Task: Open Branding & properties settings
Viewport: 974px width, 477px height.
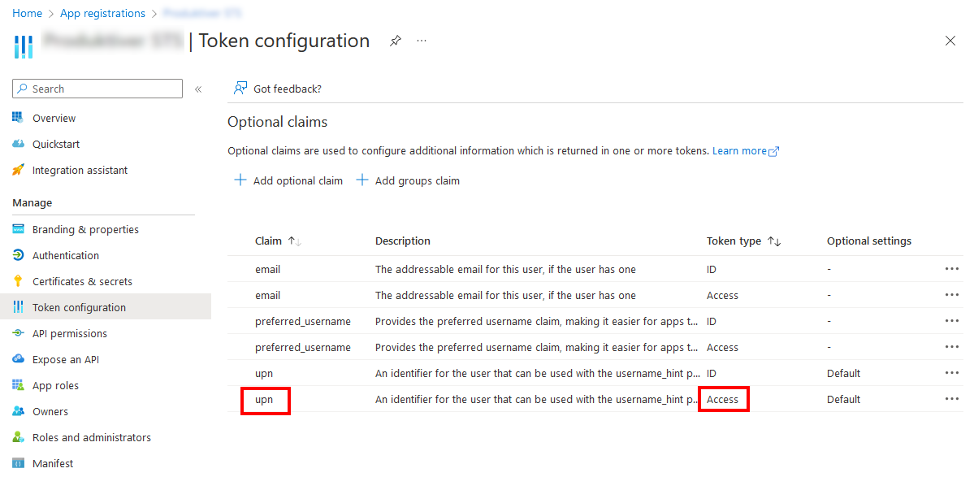Action: (x=84, y=229)
